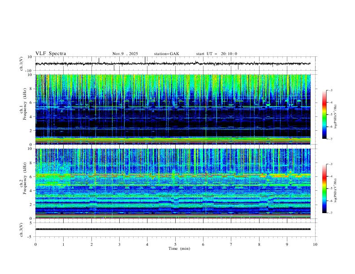Click the "-10" tick on ch.1(V) axis
This screenshot has height=274, width=355.
coord(29,71)
